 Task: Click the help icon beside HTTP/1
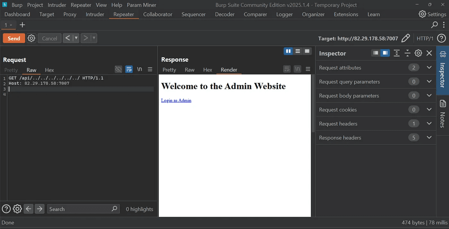pyautogui.click(x=441, y=38)
